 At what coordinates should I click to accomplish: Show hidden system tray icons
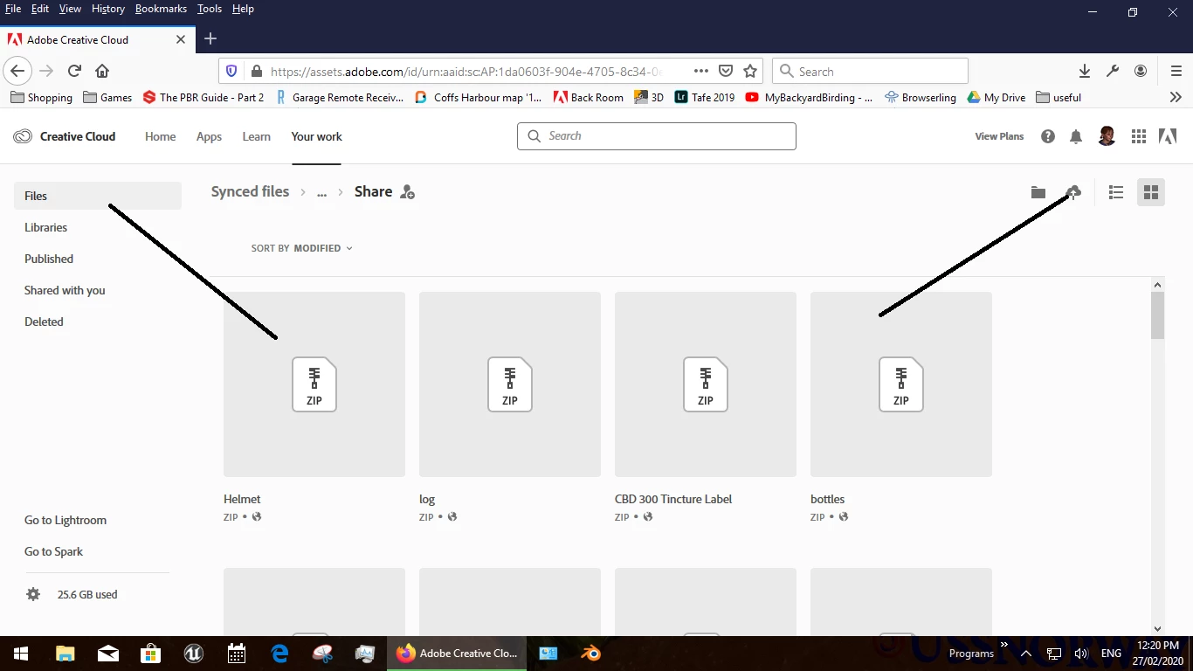(1026, 654)
